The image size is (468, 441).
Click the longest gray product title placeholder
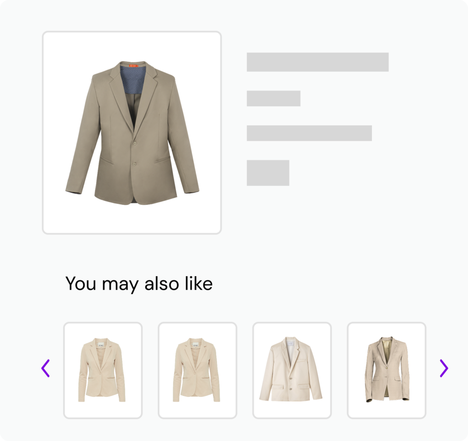(x=318, y=62)
